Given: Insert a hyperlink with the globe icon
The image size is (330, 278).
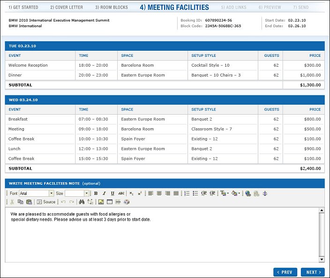Looking at the screenshot, I should pos(248,193).
